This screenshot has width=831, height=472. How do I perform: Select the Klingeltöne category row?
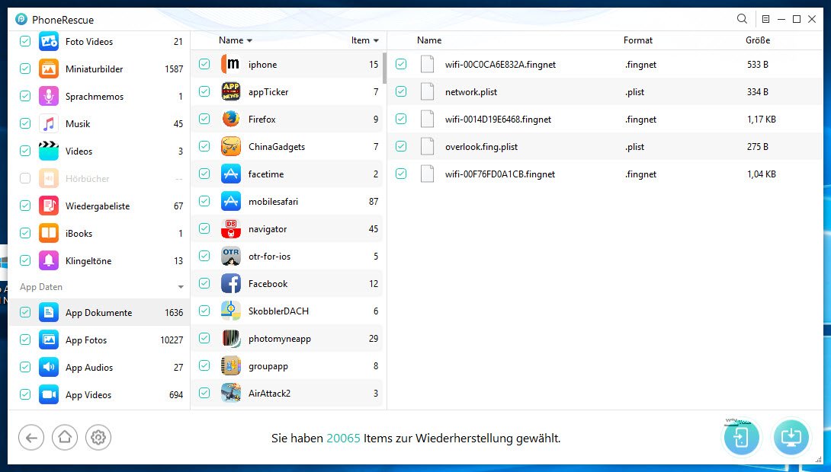click(99, 260)
